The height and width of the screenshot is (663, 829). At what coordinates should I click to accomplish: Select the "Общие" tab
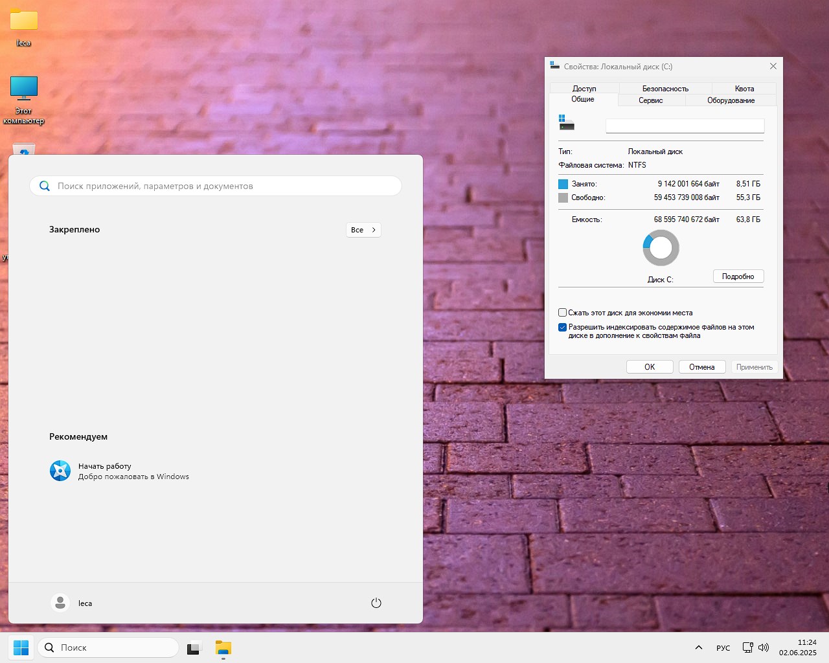(x=583, y=99)
